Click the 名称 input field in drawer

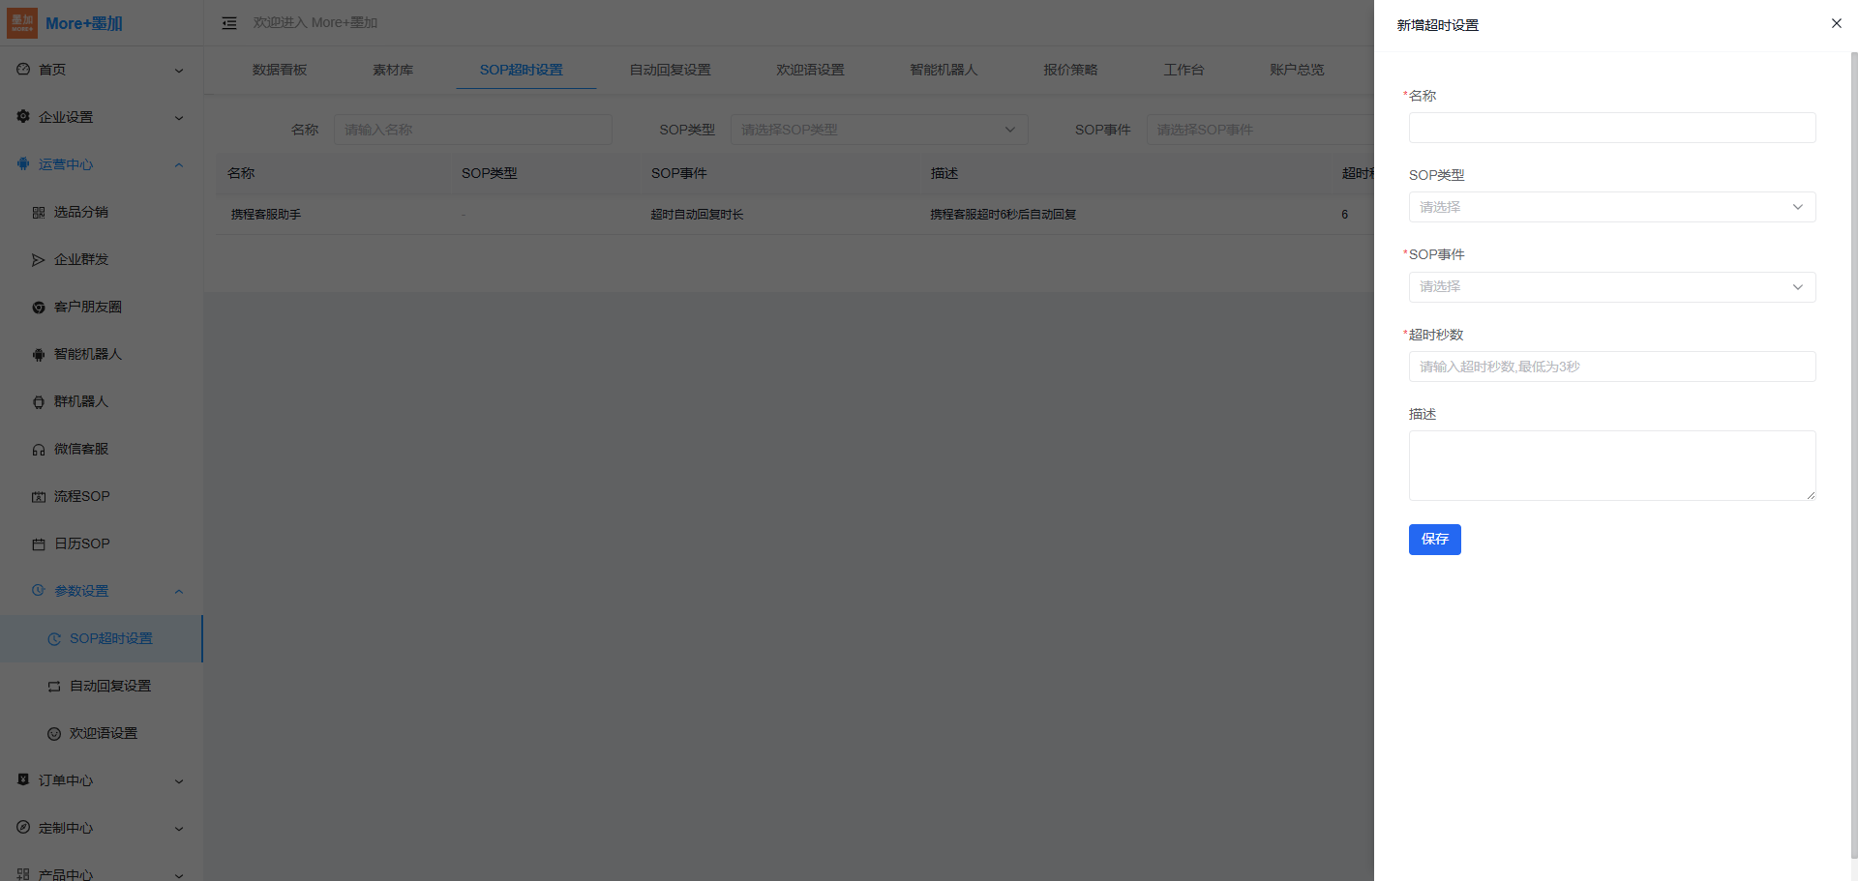click(x=1611, y=128)
